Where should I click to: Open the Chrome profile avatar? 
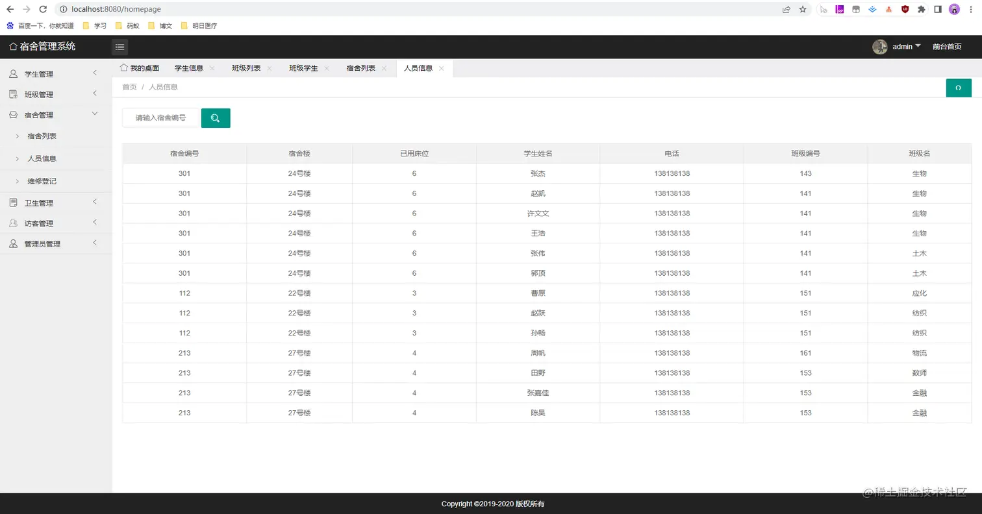pyautogui.click(x=954, y=10)
